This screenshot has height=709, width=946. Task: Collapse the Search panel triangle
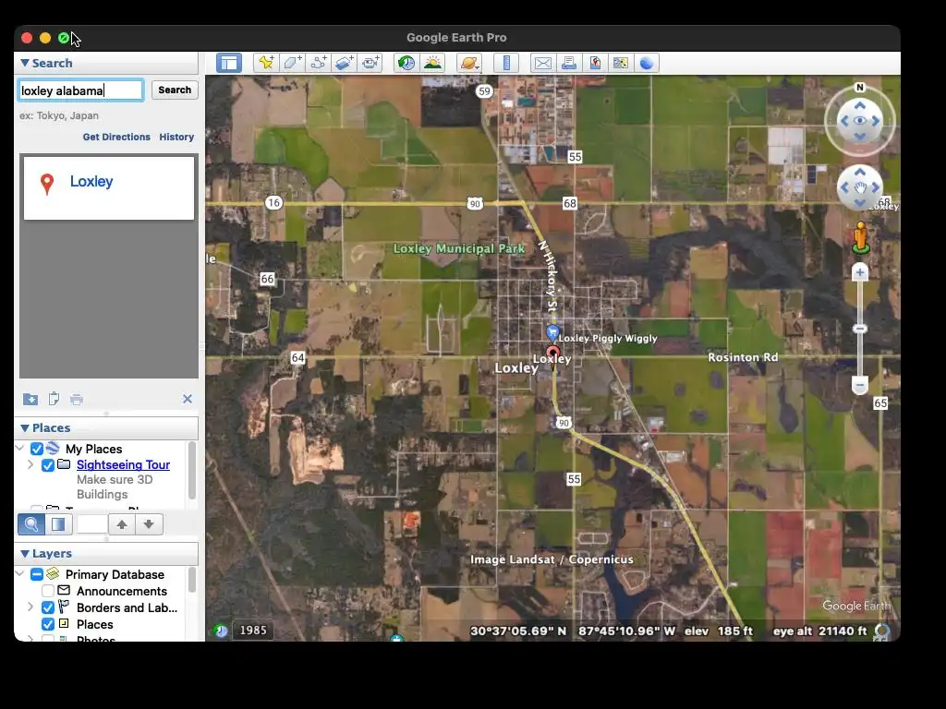click(x=25, y=64)
